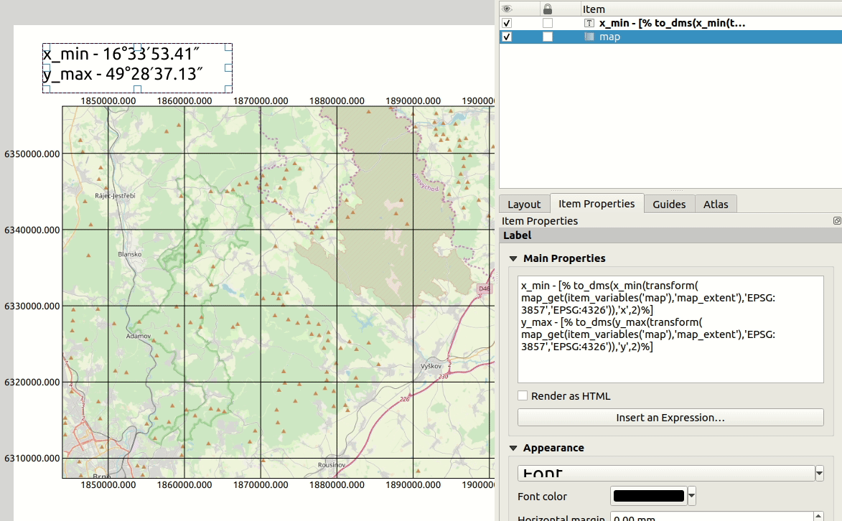Open the Font color dropdown arrow
This screenshot has width=842, height=521.
click(x=690, y=496)
